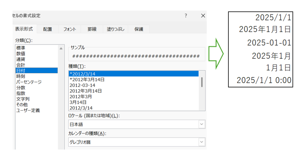The image size is (301, 156).
Task: Expand the ロケール 日本語 dropdown
Action: tap(201, 125)
